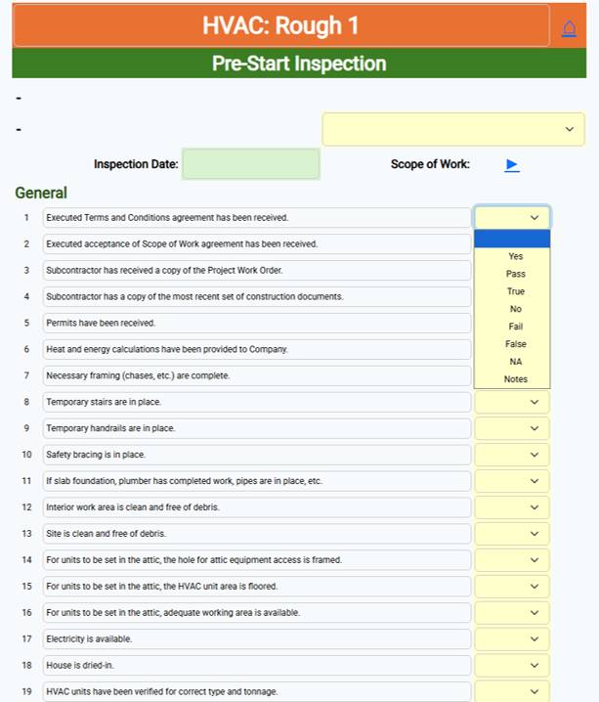
Task: Click the home icon in header
Action: pyautogui.click(x=569, y=28)
